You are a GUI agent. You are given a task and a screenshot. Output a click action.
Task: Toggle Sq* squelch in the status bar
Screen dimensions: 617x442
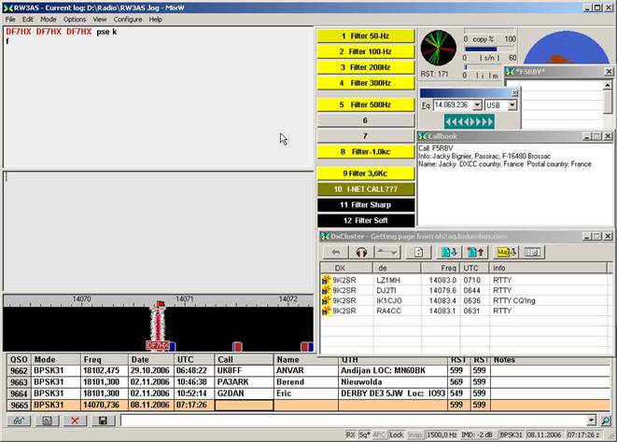[x=364, y=435]
